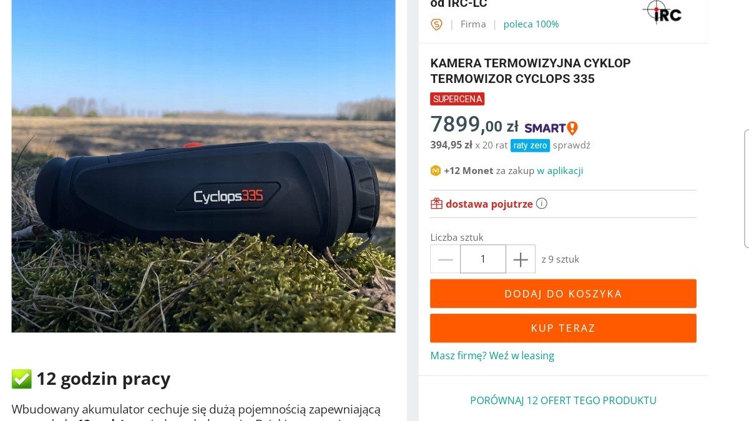Click the 'poleca 100%' rating link
The height and width of the screenshot is (421, 749).
click(531, 24)
